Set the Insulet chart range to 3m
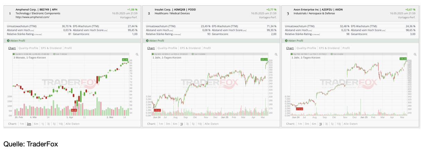The height and width of the screenshot is (154, 428). point(168,124)
